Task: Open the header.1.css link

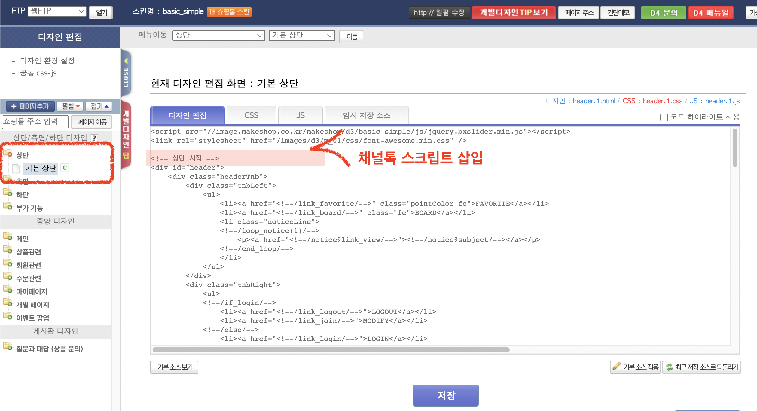Action: coord(662,101)
